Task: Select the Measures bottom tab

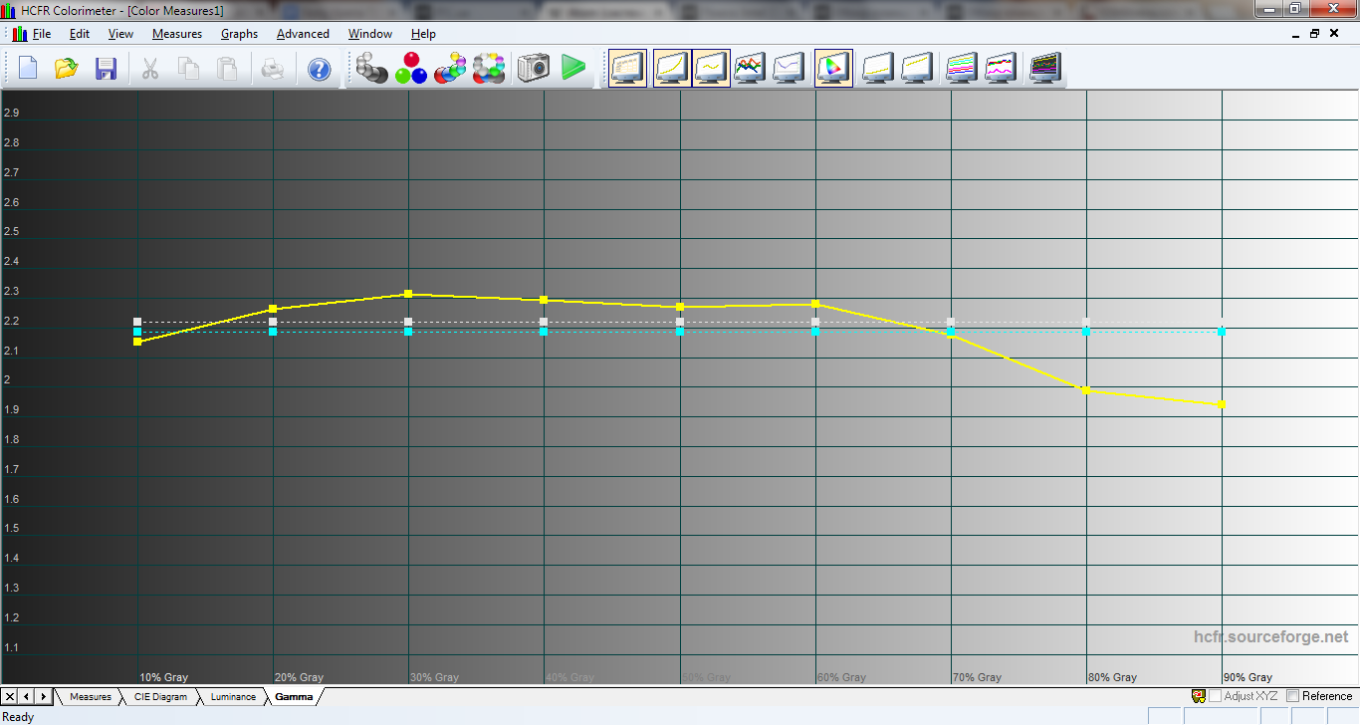Action: click(90, 697)
